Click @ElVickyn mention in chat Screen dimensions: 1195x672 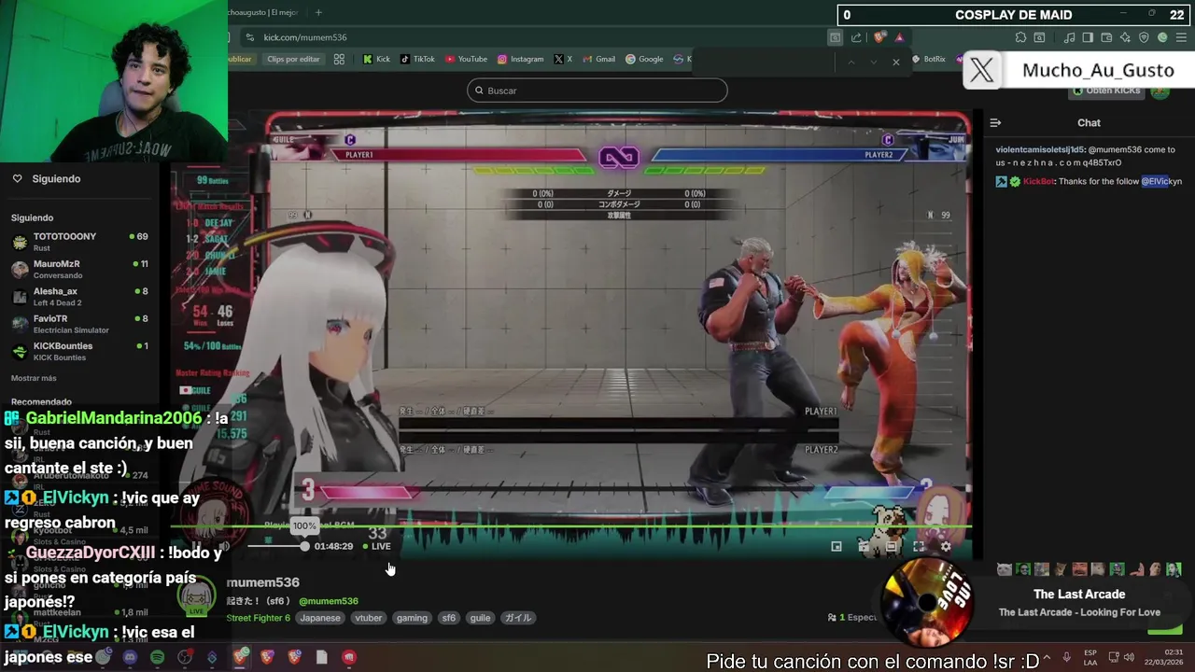[x=1161, y=181]
